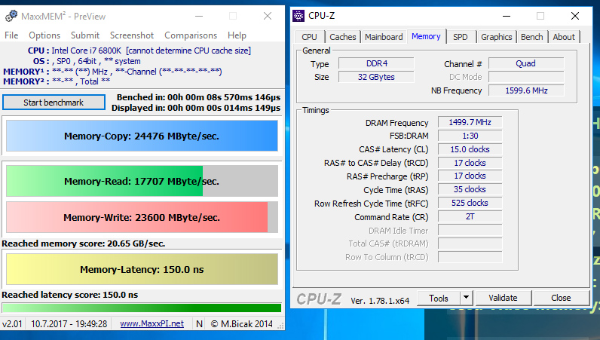Go to the Graphics tab

pyautogui.click(x=496, y=37)
